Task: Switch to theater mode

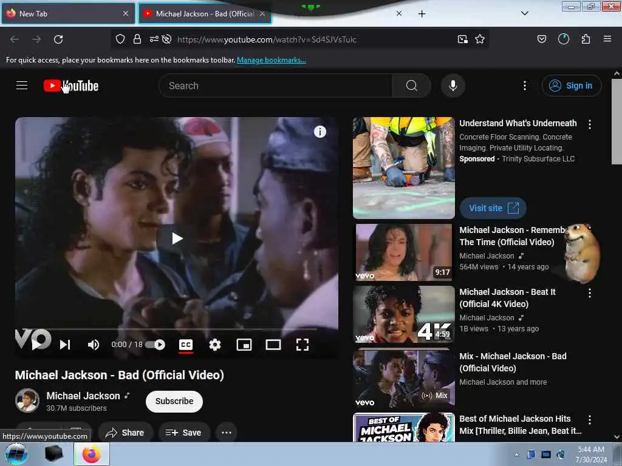Action: click(x=273, y=345)
